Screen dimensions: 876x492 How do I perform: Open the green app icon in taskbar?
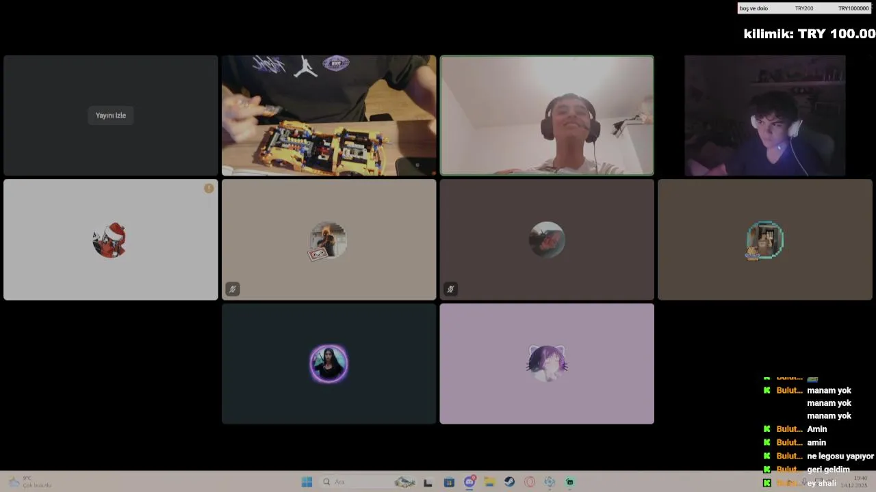pyautogui.click(x=569, y=482)
